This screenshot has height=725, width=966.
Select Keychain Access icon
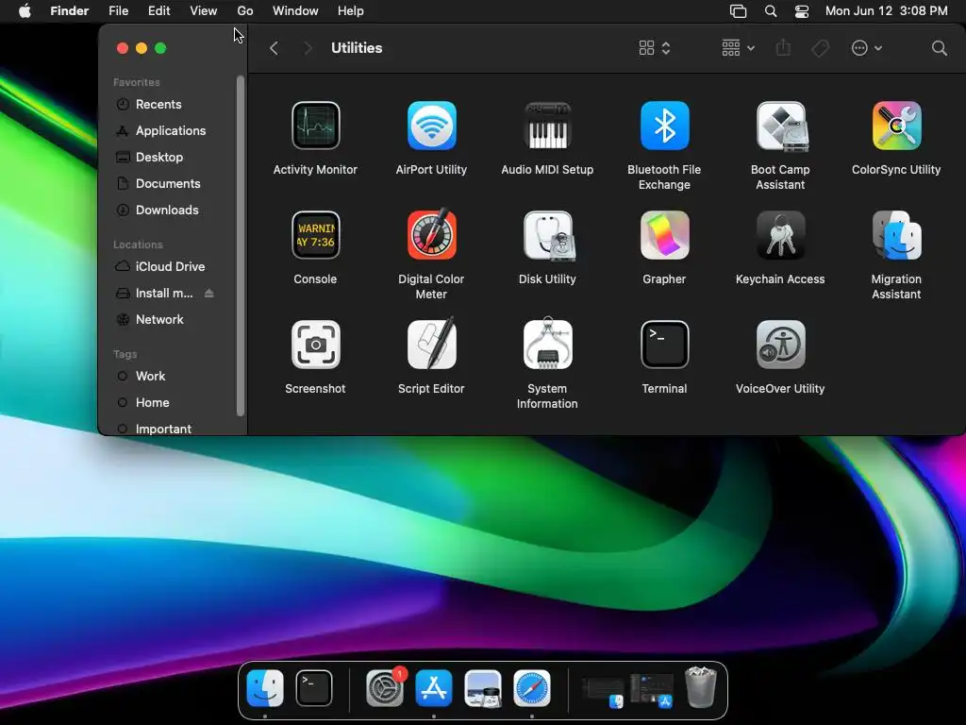pos(780,235)
